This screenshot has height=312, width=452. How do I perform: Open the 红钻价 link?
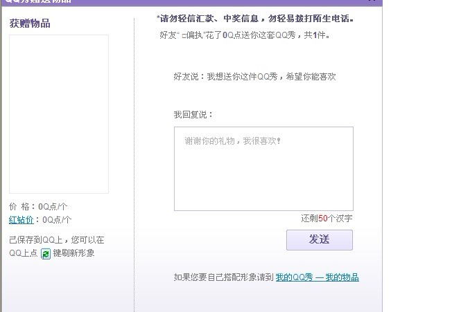click(21, 220)
